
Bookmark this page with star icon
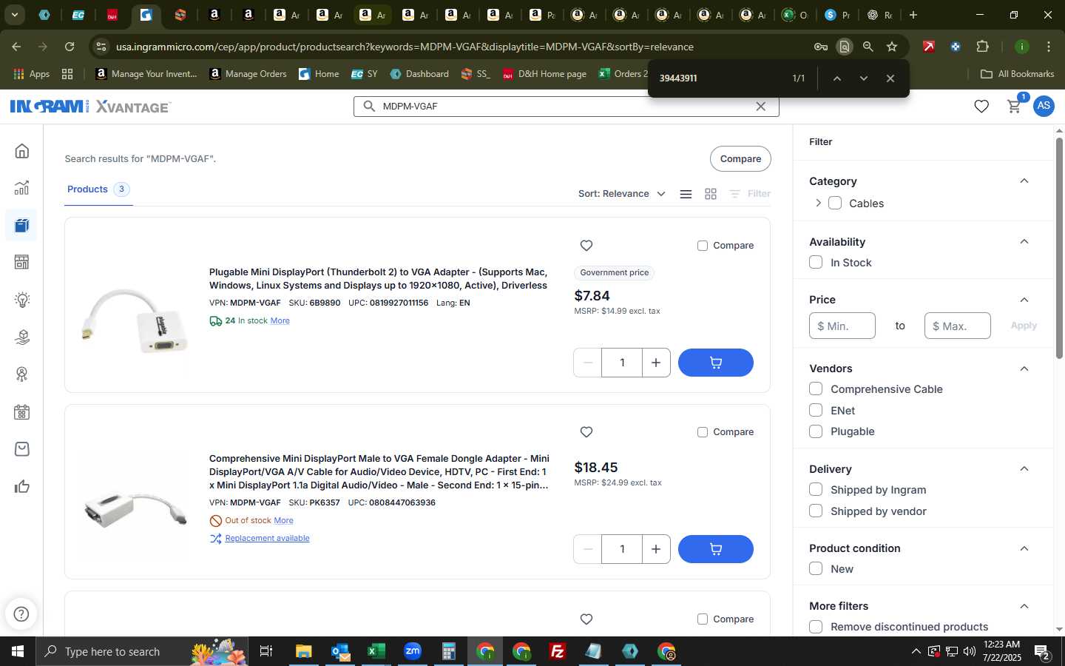892,47
